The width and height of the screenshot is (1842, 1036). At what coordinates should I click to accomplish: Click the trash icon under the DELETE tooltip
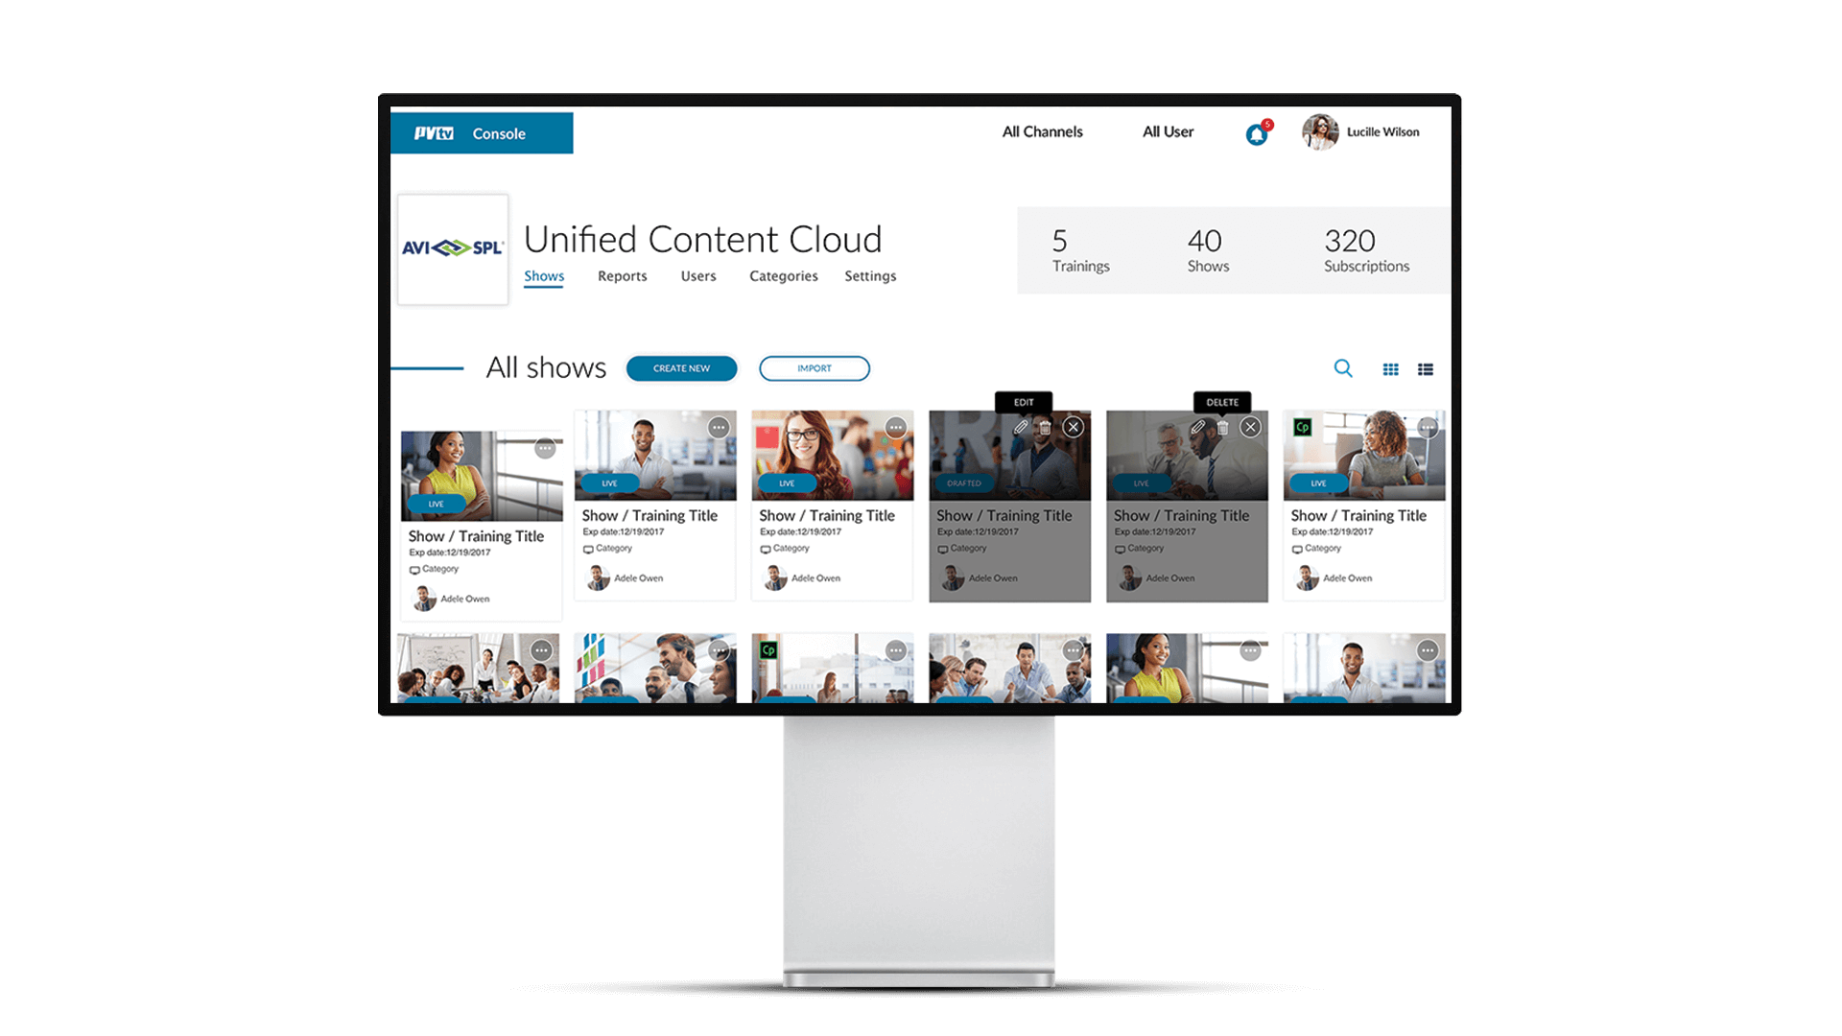[1223, 428]
